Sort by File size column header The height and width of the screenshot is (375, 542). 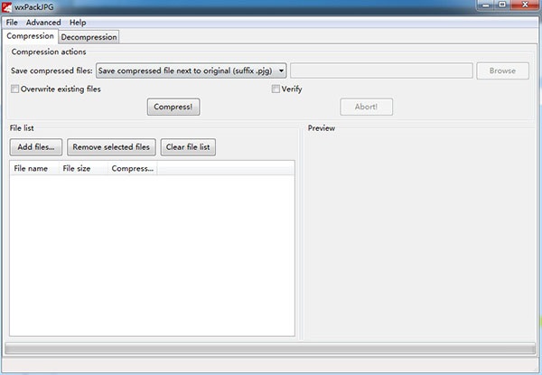[83, 169]
